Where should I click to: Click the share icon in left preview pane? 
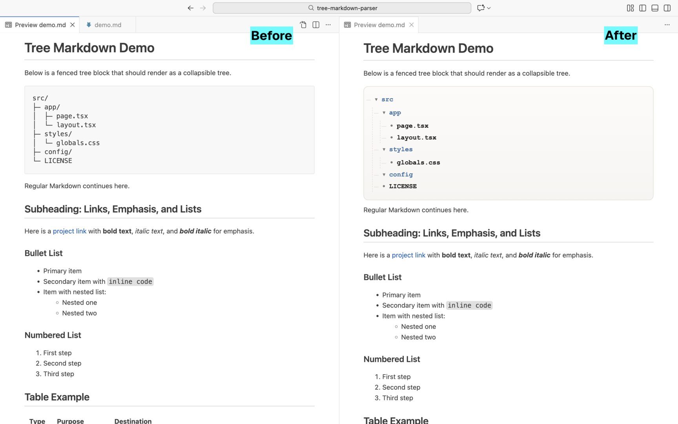pos(303,24)
